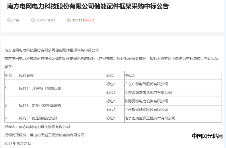Click the phone number 13311102664
The height and width of the screenshot is (148, 226).
coord(83,20)
